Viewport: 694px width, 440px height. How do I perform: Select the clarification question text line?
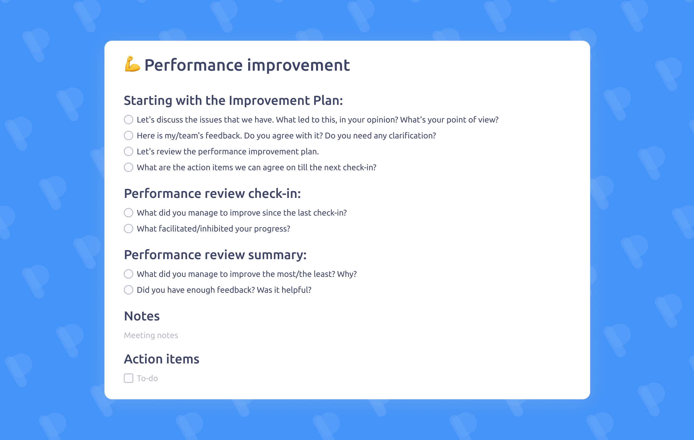286,136
